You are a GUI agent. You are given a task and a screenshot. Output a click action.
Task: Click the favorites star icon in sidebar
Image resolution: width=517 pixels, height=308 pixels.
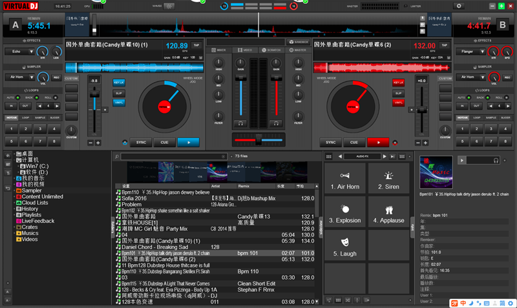(8, 155)
